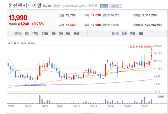Screen dimensions: 168x114
Task: Click the red 20-day moving average swatch
Action: point(15,44)
